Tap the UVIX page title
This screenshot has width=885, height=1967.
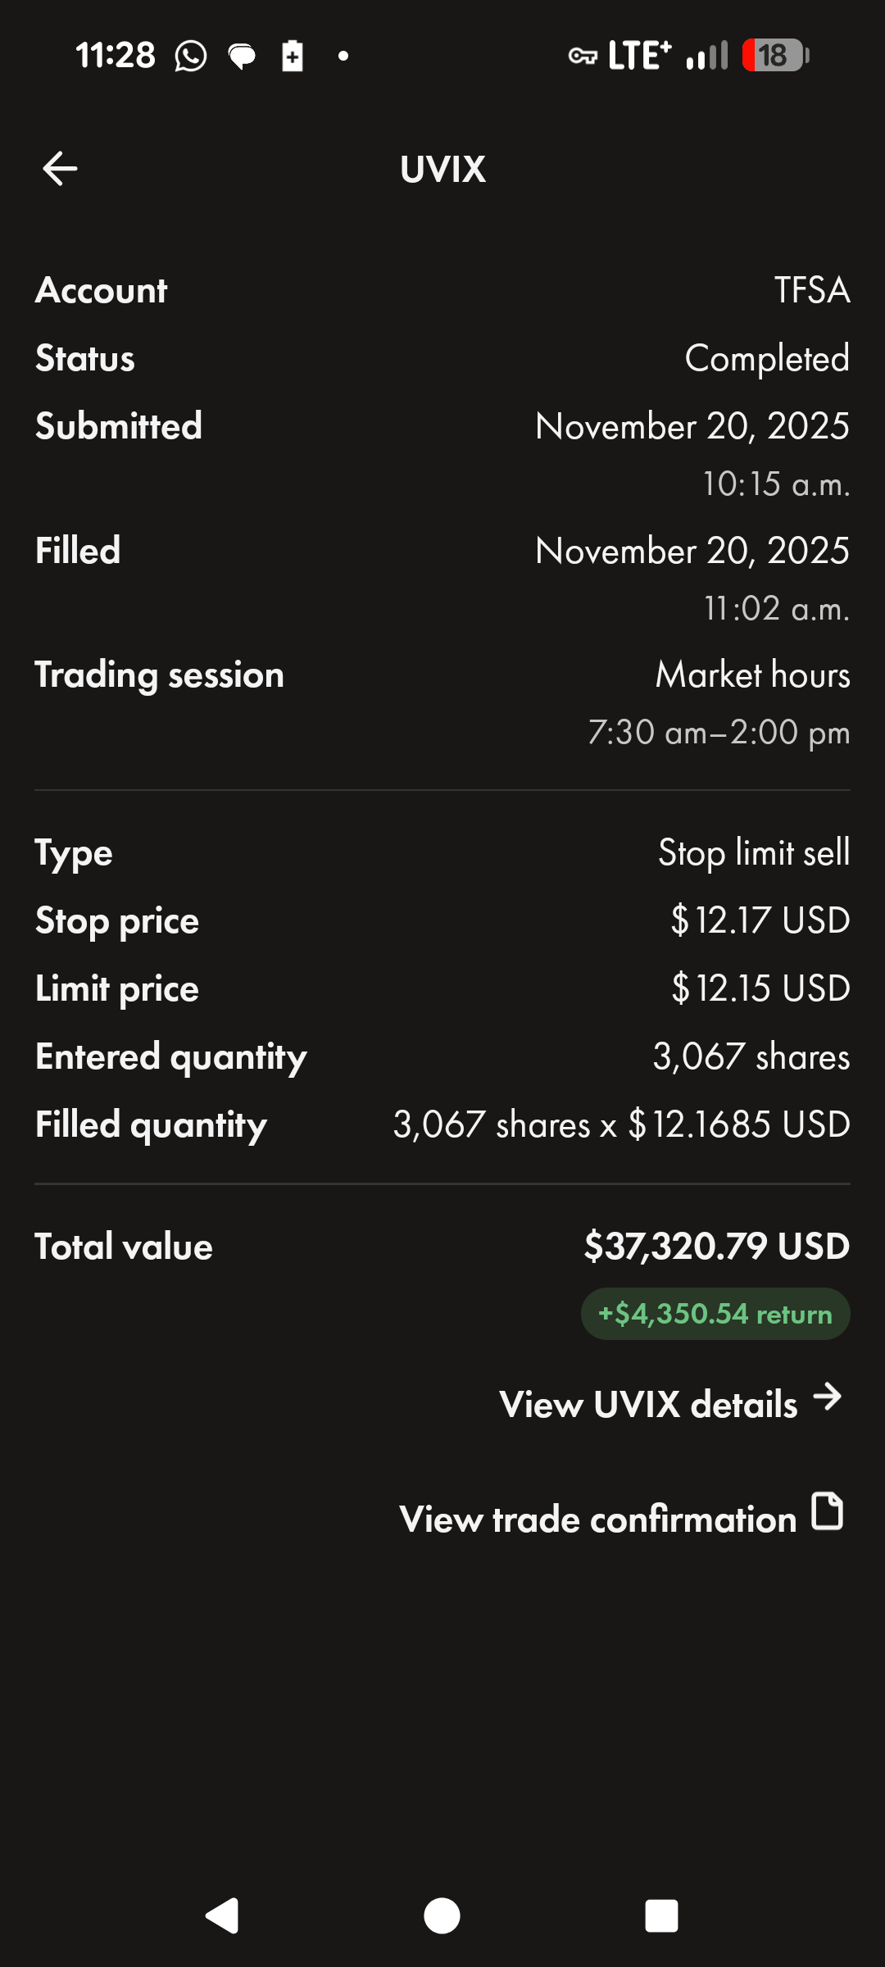pyautogui.click(x=442, y=170)
